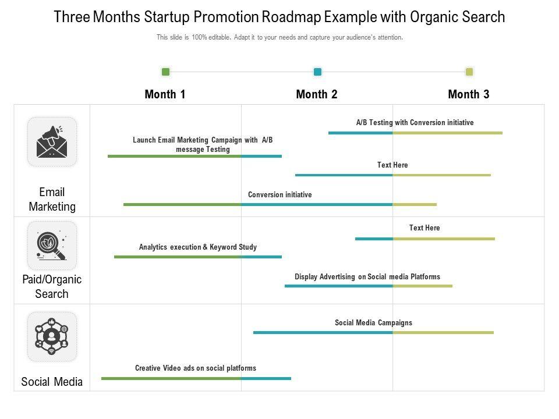Select the green Month 1 timeline marker
The height and width of the screenshot is (419, 559).
165,72
